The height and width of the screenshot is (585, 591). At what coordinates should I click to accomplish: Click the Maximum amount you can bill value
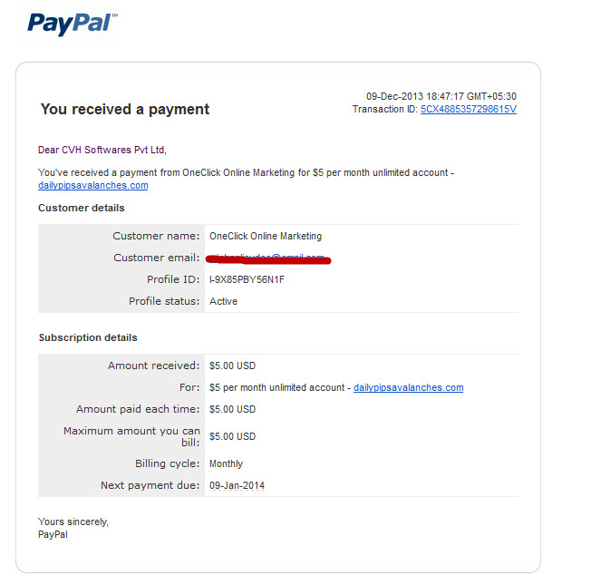pyautogui.click(x=233, y=436)
